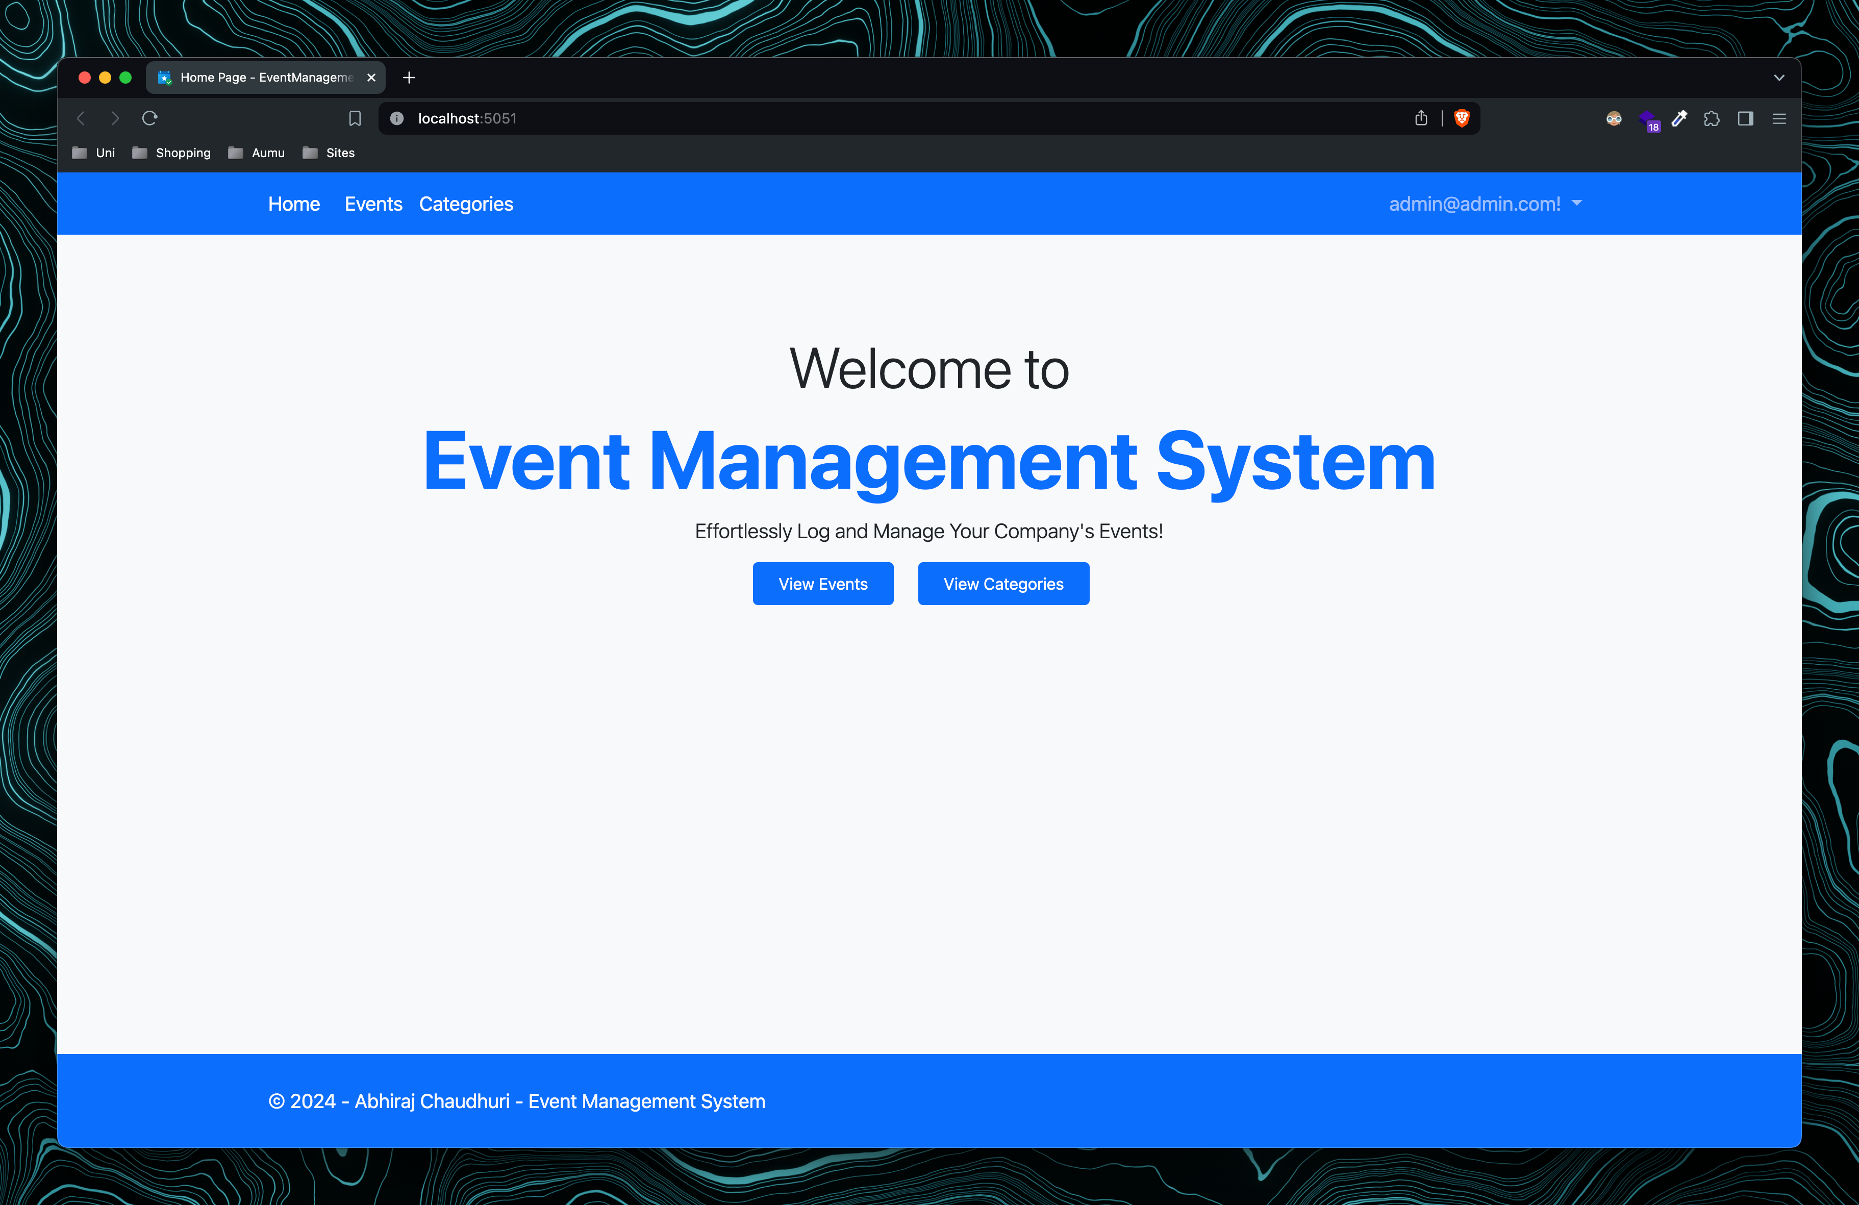The height and width of the screenshot is (1205, 1859).
Task: Open the Shopping bookmarks folder
Action: pos(172,153)
